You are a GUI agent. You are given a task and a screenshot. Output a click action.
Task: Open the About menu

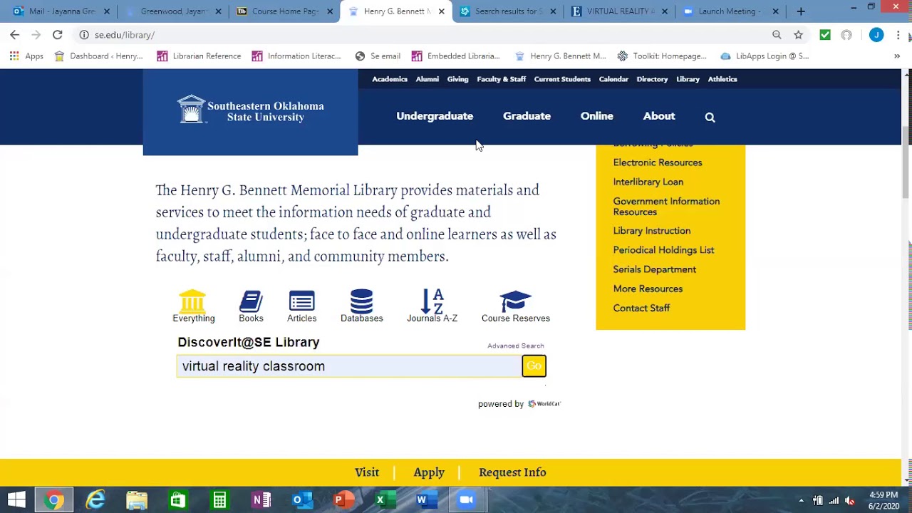(x=659, y=116)
